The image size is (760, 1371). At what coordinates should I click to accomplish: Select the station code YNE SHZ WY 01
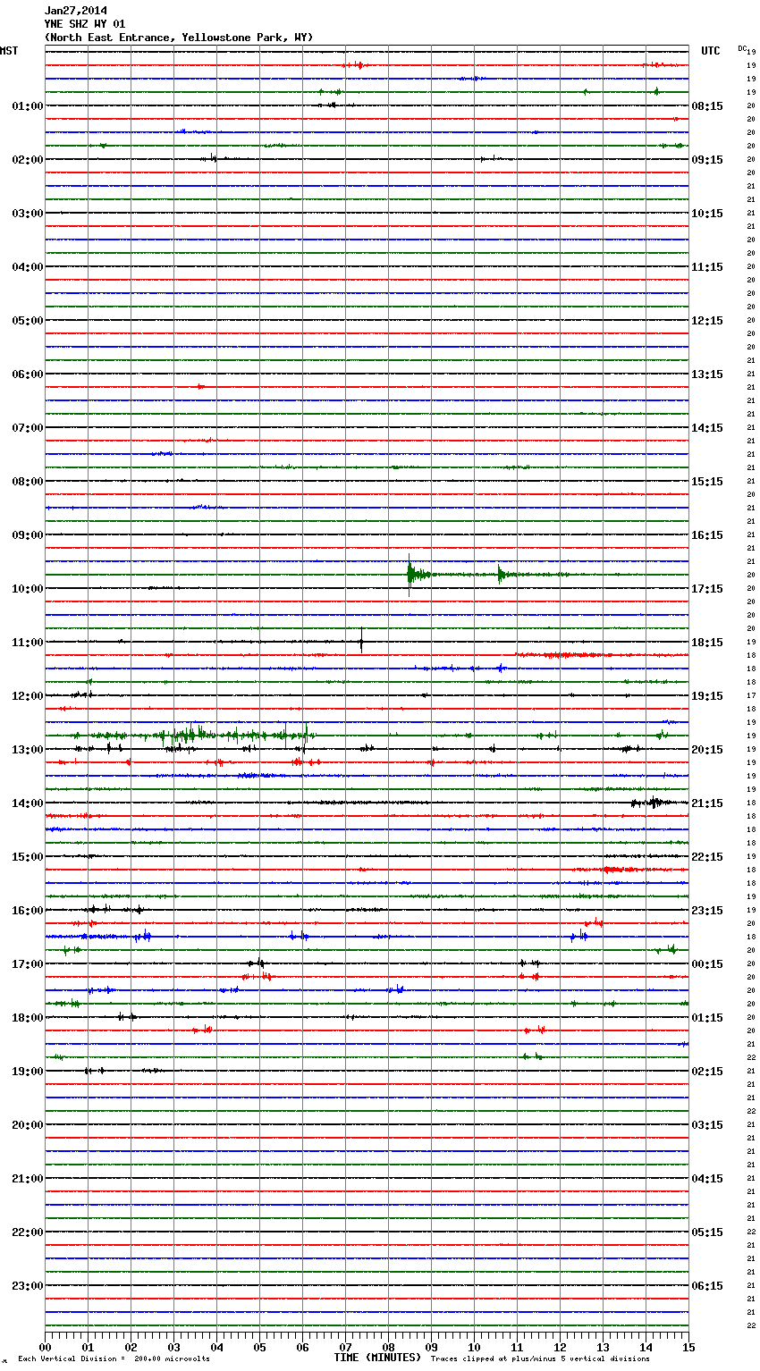click(84, 24)
